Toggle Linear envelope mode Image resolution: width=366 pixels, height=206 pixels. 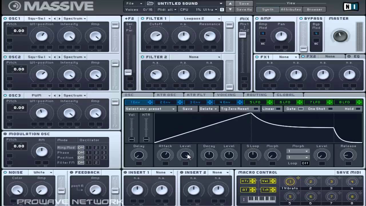pos(278,109)
